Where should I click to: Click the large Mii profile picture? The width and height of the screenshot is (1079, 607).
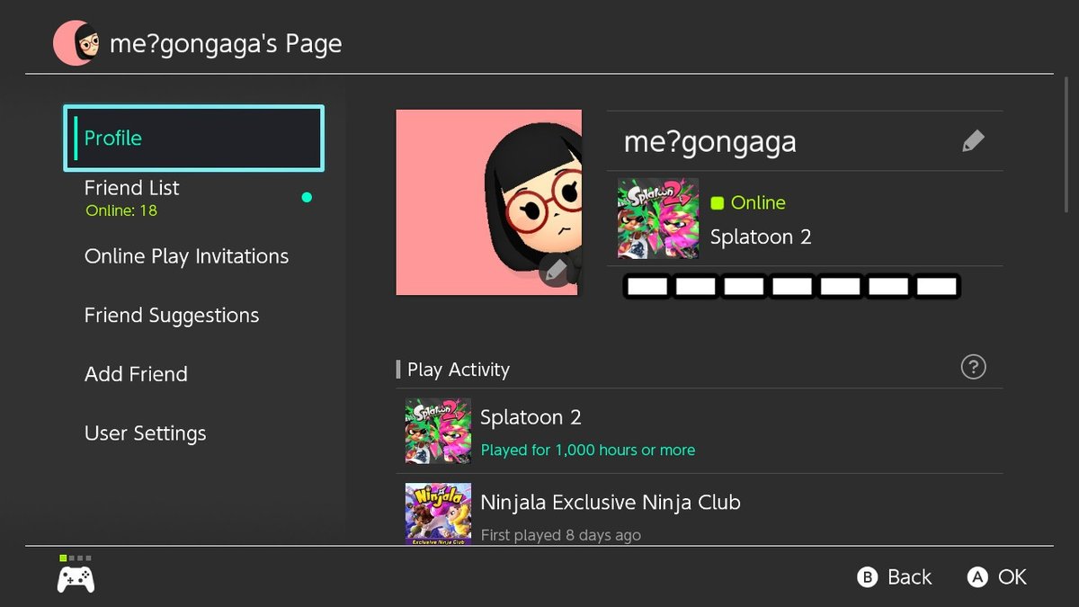point(489,202)
